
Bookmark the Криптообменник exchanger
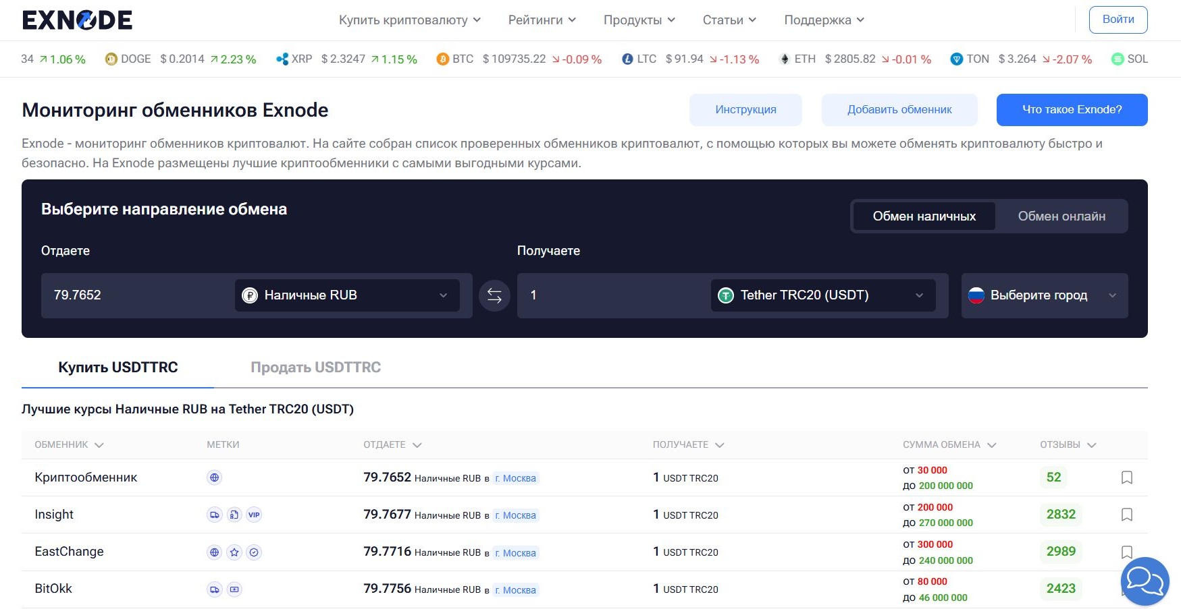[1128, 477]
